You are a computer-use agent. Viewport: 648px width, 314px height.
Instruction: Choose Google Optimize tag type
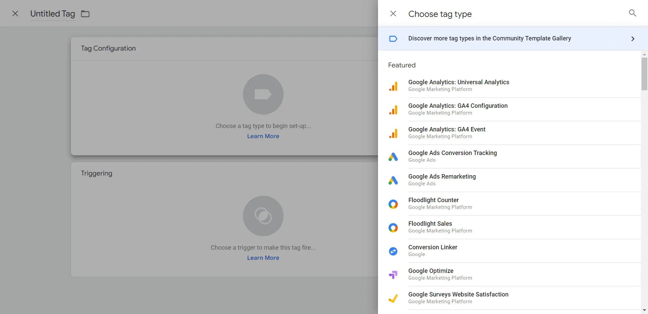(x=510, y=275)
